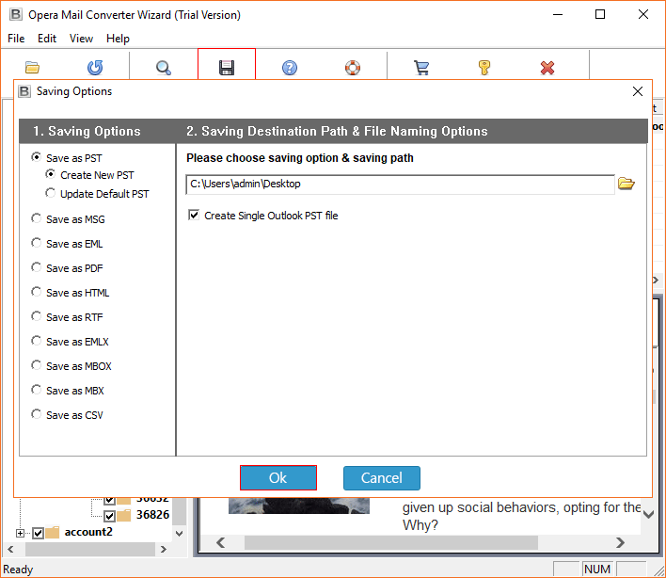Click folder tree horizontal scrollbar right arrow

(x=164, y=549)
